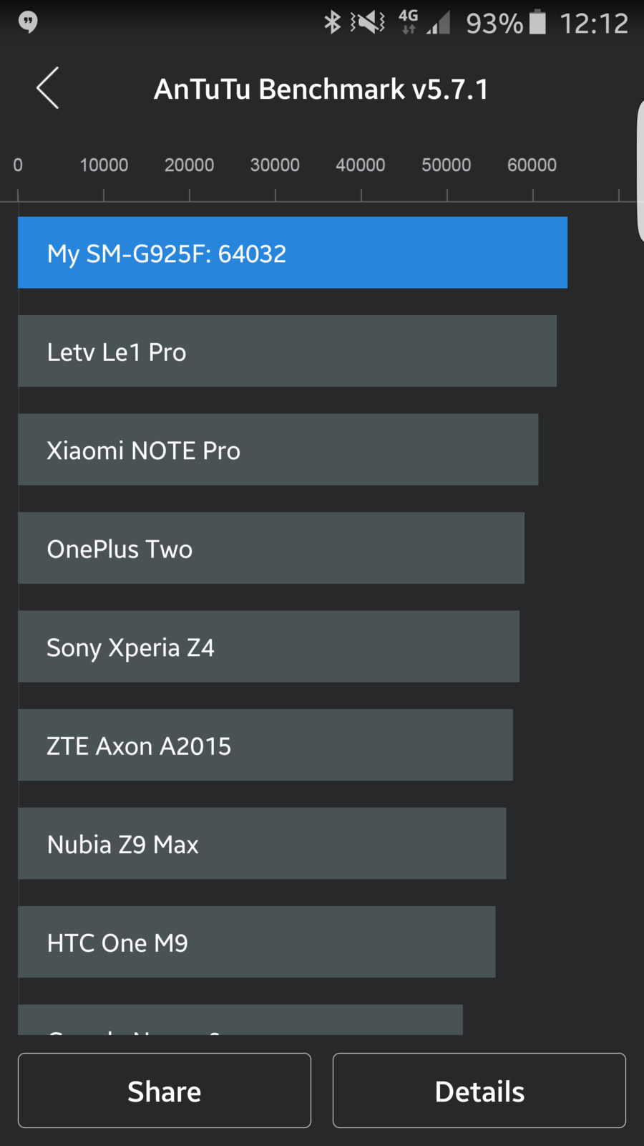The image size is (644, 1146).
Task: Tap the Nubia Z9 Max bar
Action: [262, 844]
